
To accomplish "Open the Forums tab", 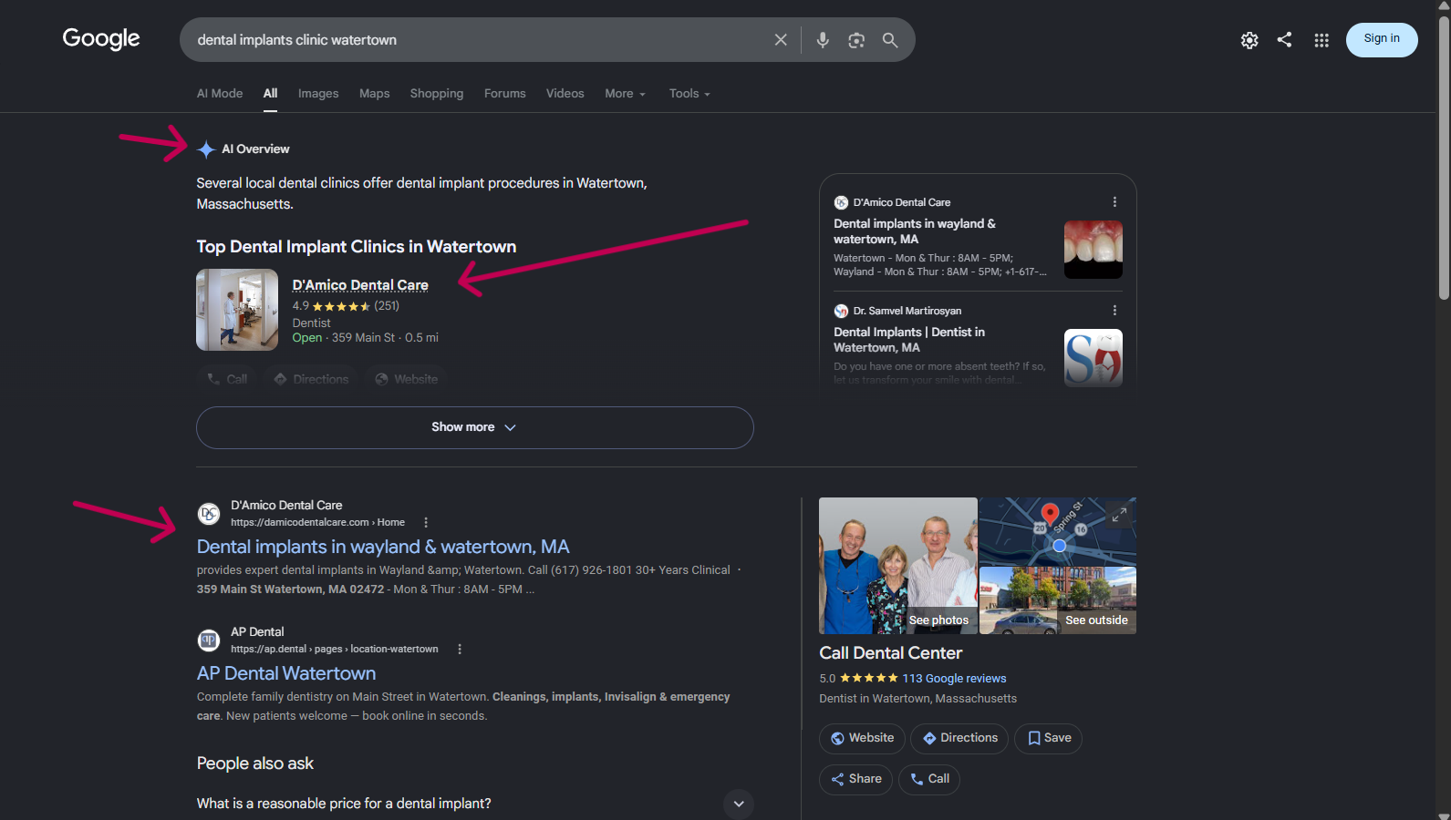I will click(x=505, y=94).
